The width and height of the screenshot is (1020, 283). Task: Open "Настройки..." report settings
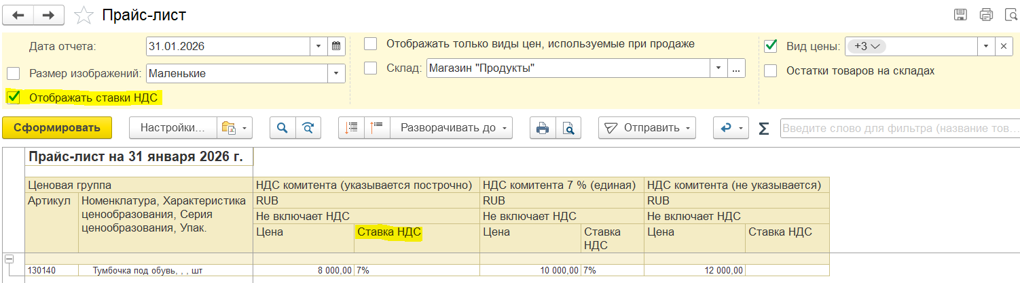tap(172, 127)
